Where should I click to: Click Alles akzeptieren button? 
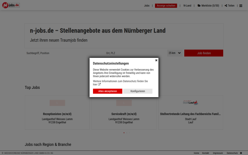pyautogui.click(x=107, y=91)
